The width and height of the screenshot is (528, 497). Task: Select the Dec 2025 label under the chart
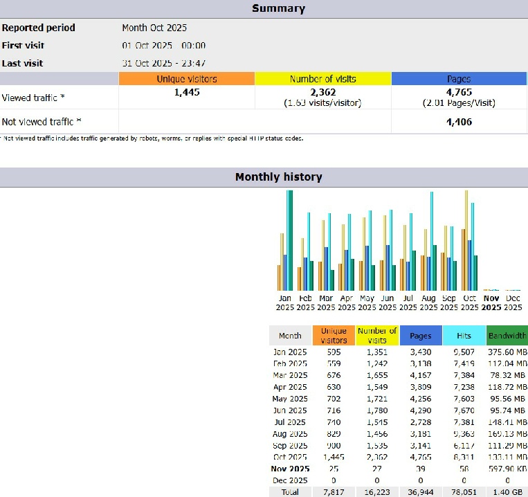[512, 302]
